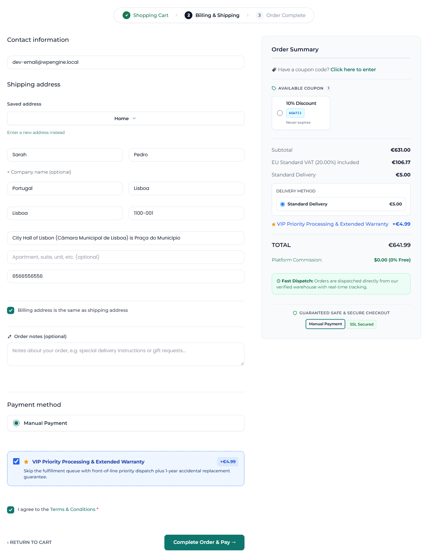Click the pencil icon beside Order notes
This screenshot has width=428, height=557.
pyautogui.click(x=10, y=337)
